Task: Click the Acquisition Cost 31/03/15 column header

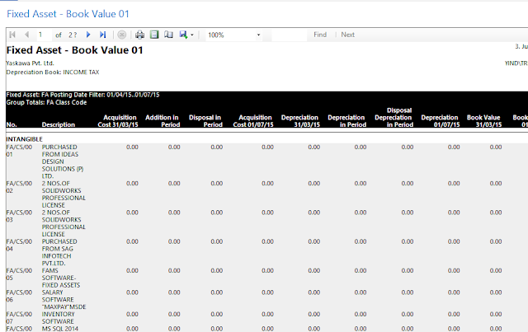Action: (x=118, y=121)
